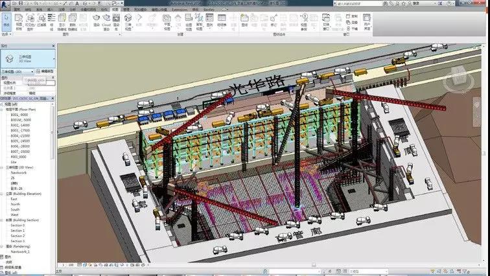This screenshot has width=490, height=276.
Task: Switch to the Extensions ribbon tab
Action: coord(180,9)
